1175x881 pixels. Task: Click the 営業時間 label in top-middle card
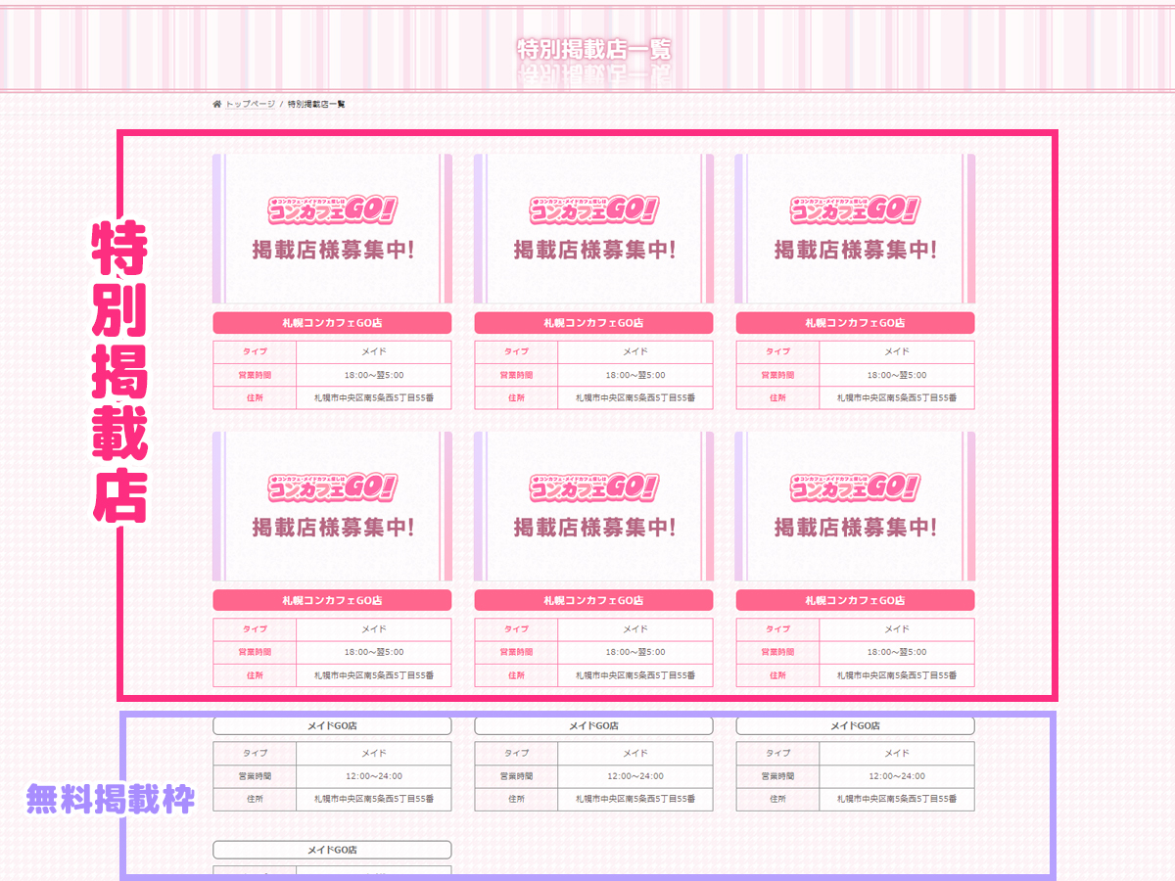[516, 375]
